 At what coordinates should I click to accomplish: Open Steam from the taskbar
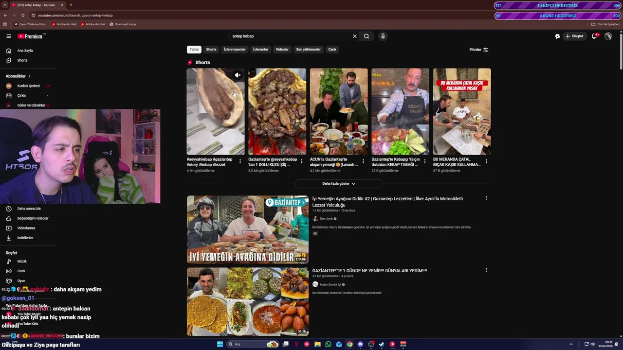pyautogui.click(x=382, y=344)
